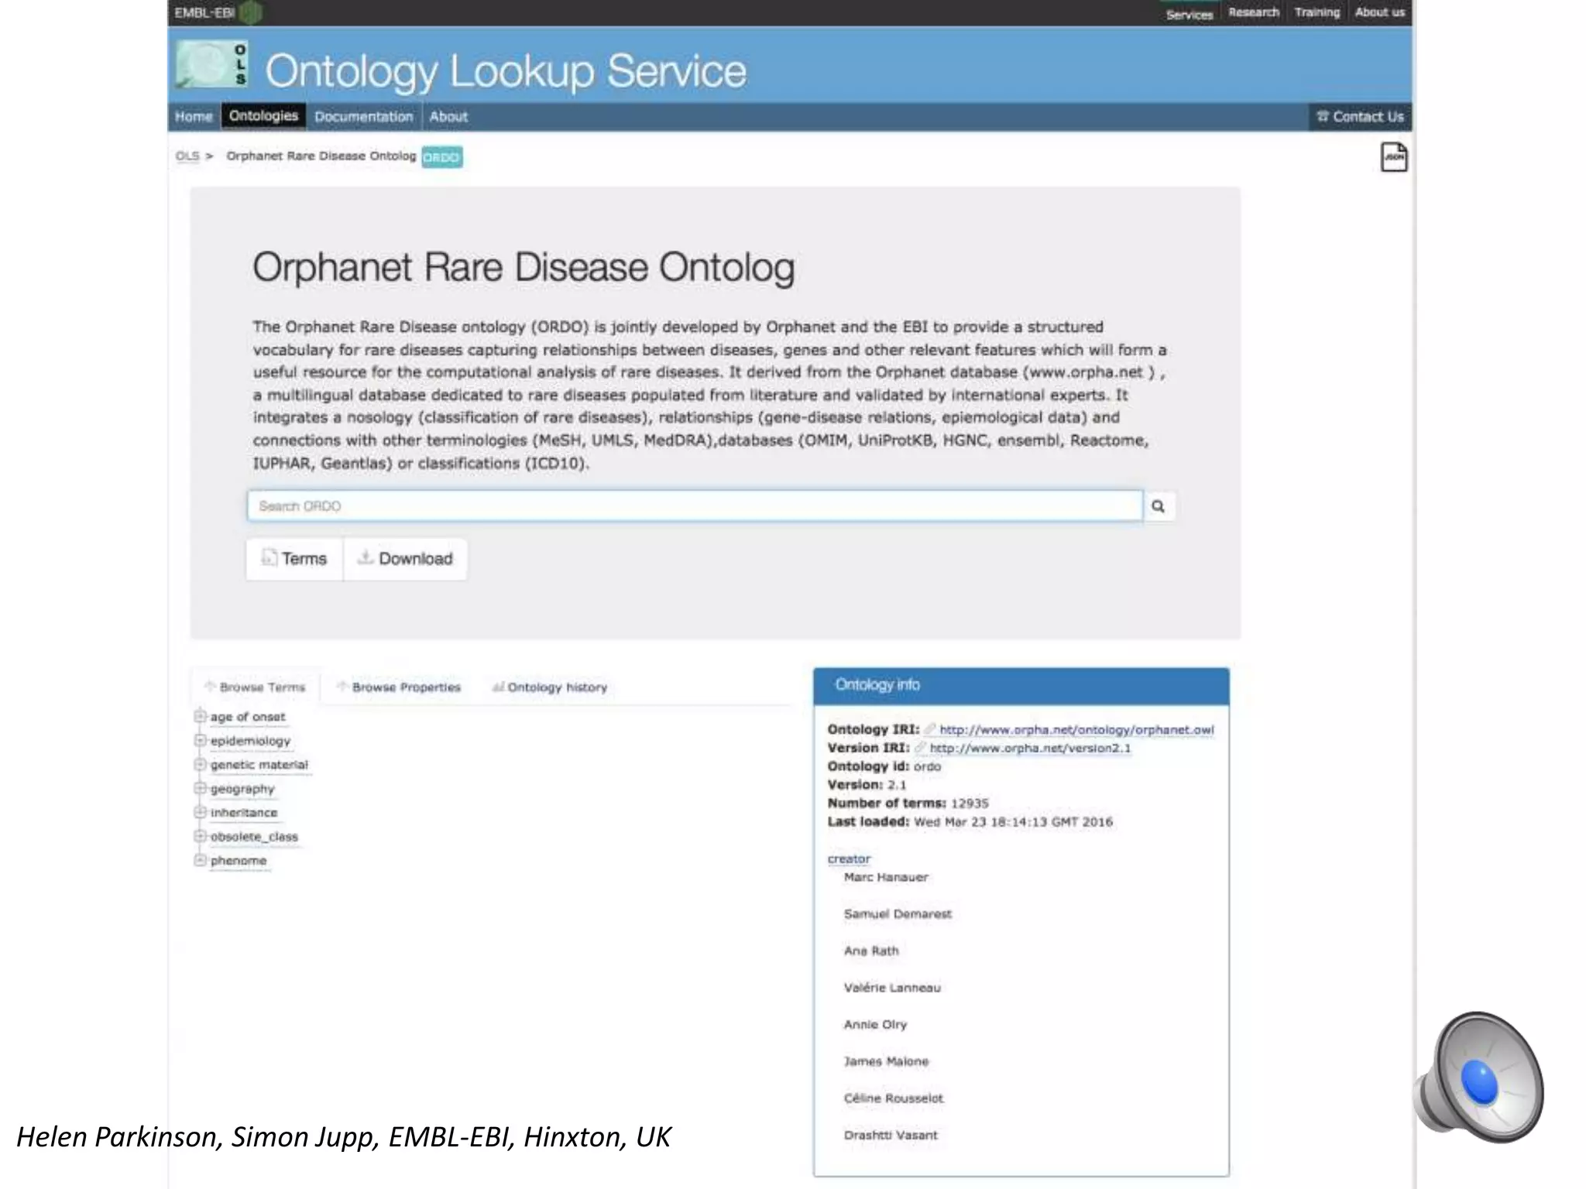The height and width of the screenshot is (1189, 1586).
Task: Click the ORDO badge in breadcrumb
Action: [x=441, y=157]
